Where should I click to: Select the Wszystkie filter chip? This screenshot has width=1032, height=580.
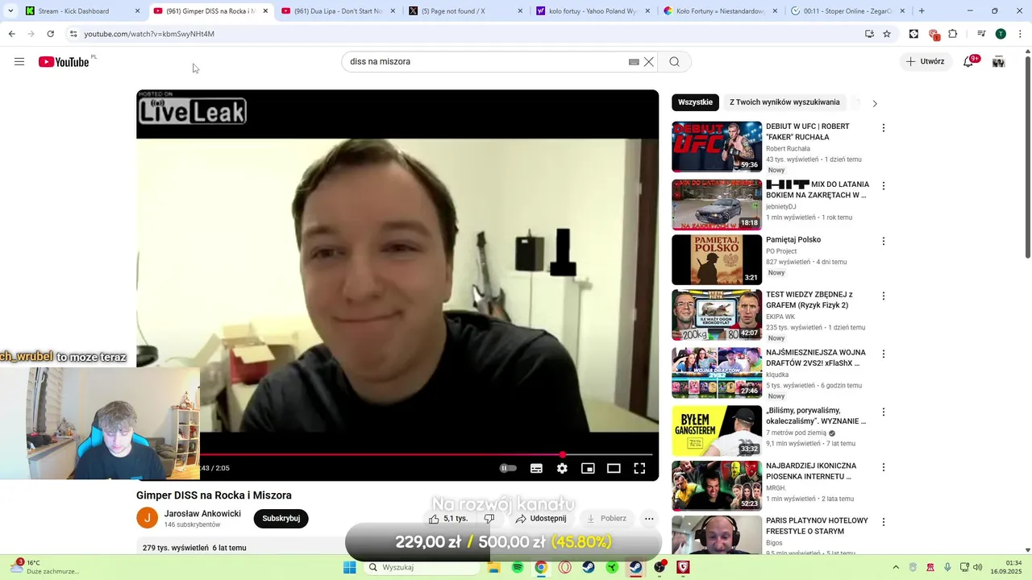tap(695, 102)
